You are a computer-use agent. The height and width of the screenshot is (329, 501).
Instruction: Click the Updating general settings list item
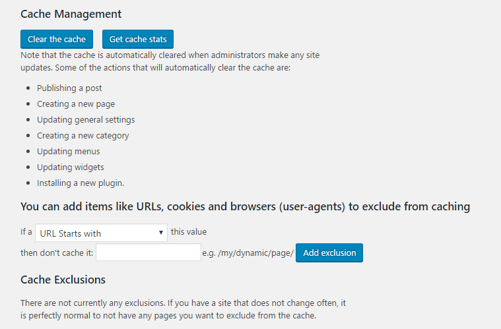click(x=86, y=119)
